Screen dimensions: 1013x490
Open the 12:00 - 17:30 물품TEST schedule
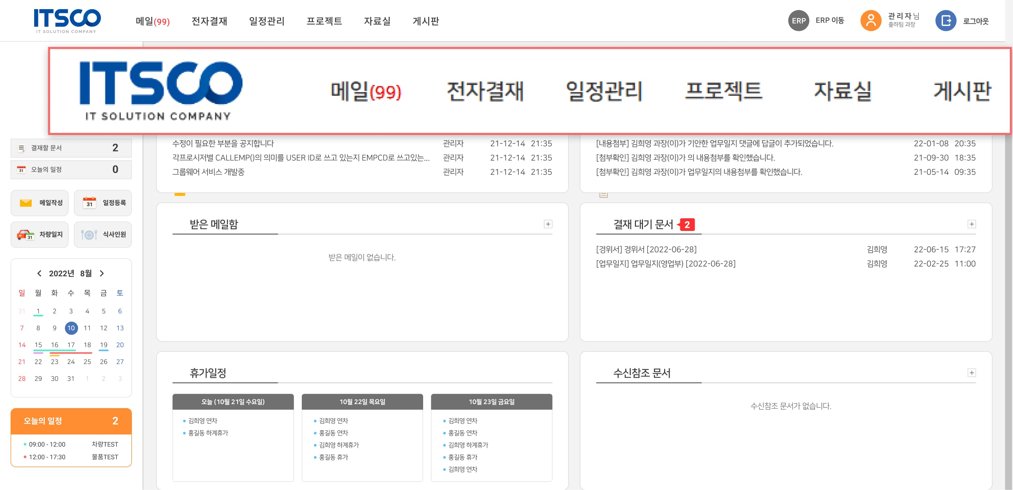[71, 457]
